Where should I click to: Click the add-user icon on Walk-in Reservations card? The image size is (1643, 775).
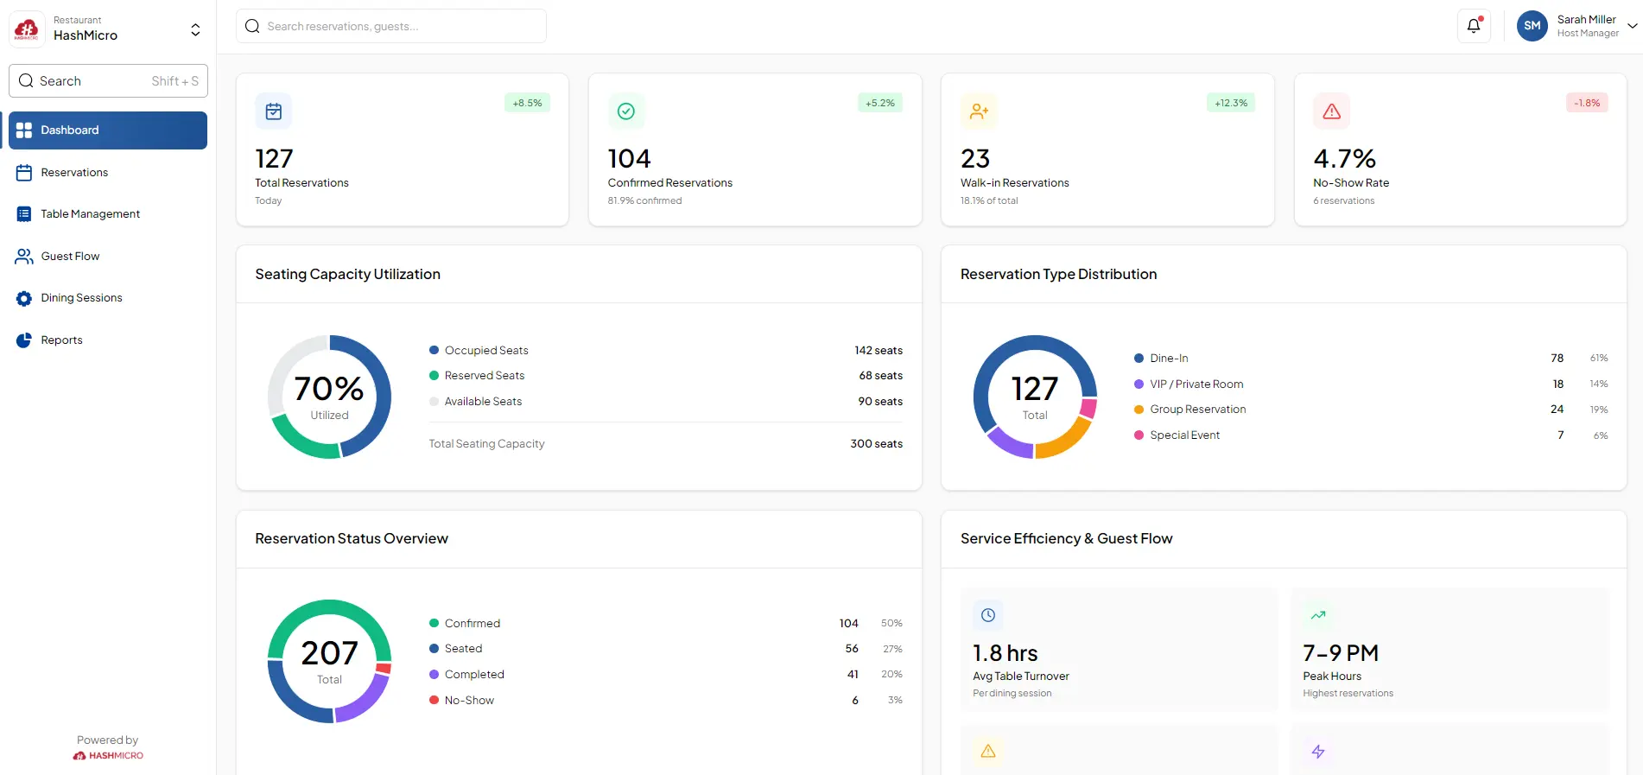(979, 111)
